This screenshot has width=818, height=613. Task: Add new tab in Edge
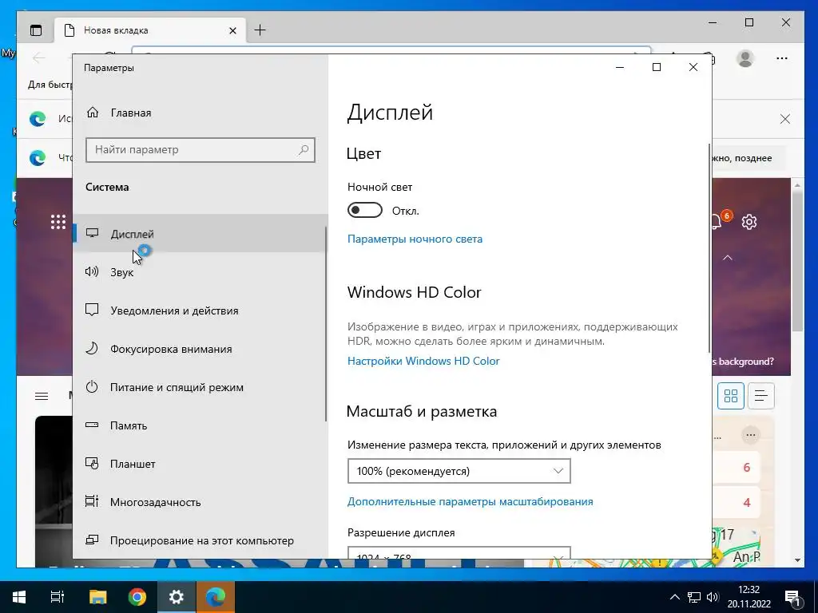(260, 30)
